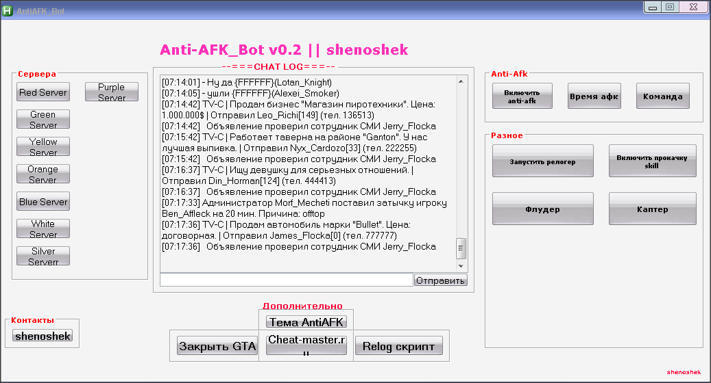The width and height of the screenshot is (711, 383).
Task: Open the Флудер tool
Action: [542, 209]
